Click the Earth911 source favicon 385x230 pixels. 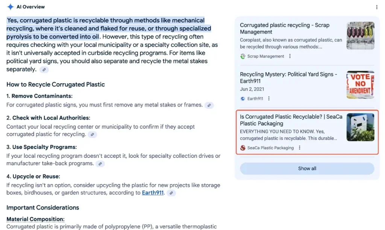(243, 98)
